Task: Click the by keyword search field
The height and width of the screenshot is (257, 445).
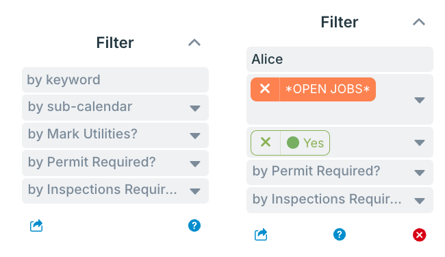Action: tap(115, 79)
